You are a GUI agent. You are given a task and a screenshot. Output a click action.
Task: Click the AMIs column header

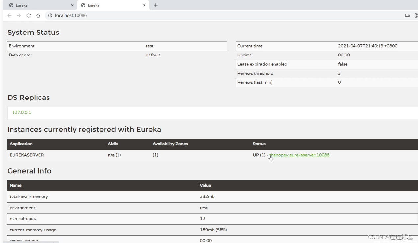pyautogui.click(x=113, y=144)
